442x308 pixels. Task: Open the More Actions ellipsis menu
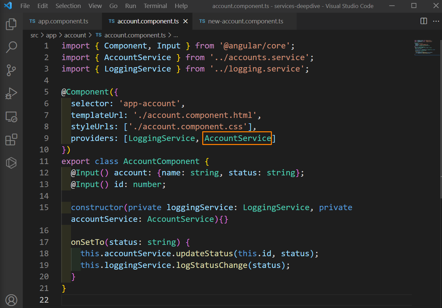[x=436, y=21]
